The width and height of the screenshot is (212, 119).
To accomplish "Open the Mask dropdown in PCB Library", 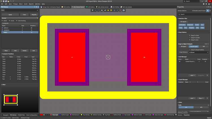I will coord(37,10).
